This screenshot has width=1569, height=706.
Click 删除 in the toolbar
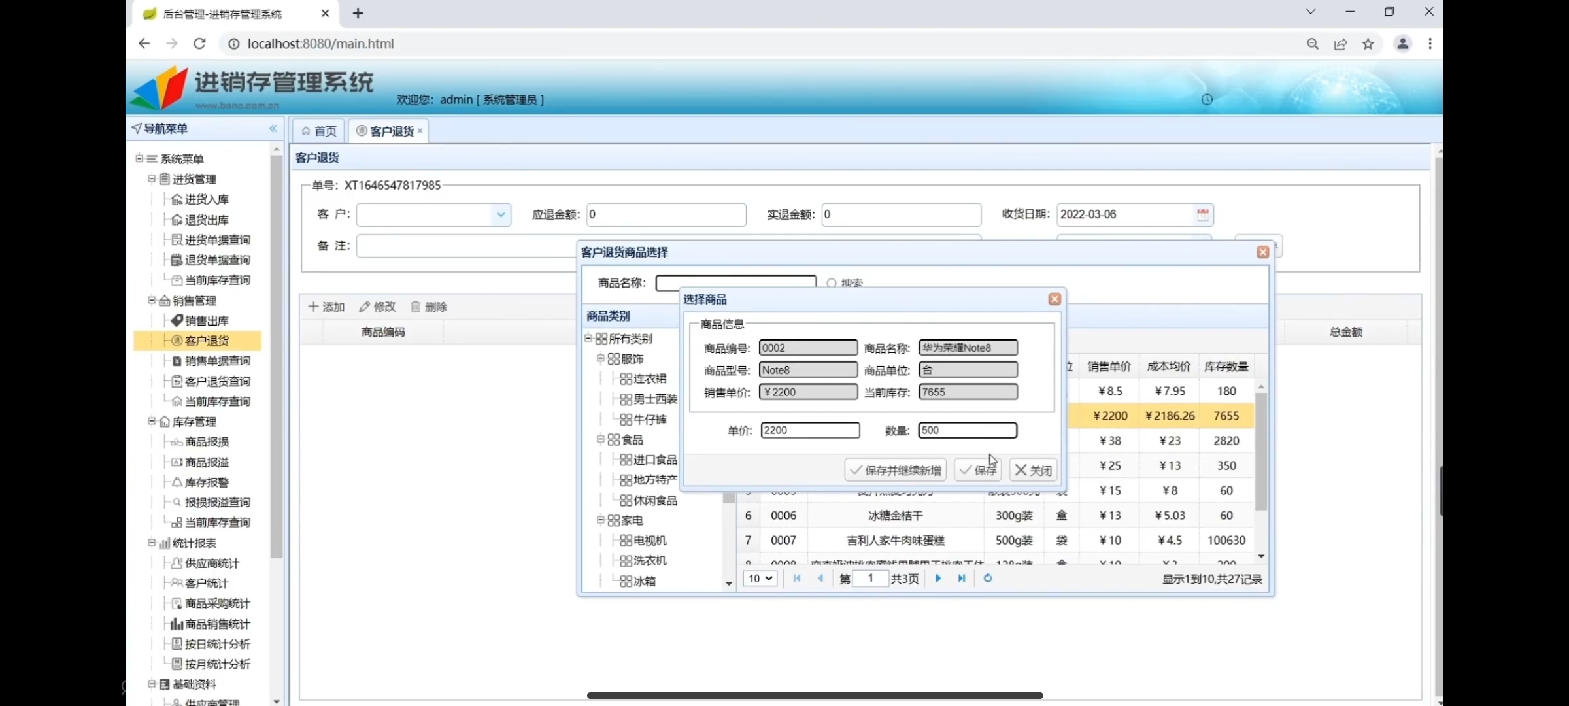[429, 307]
